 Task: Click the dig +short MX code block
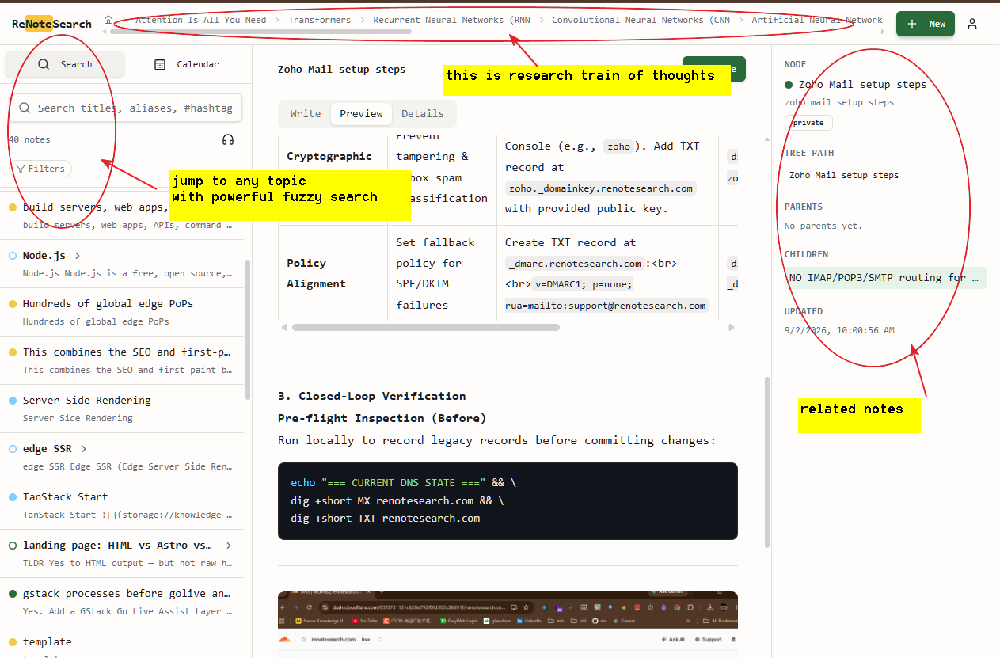click(508, 501)
